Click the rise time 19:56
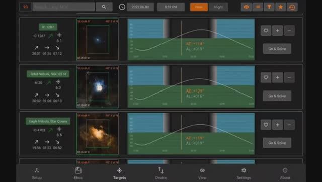 pos(36,148)
